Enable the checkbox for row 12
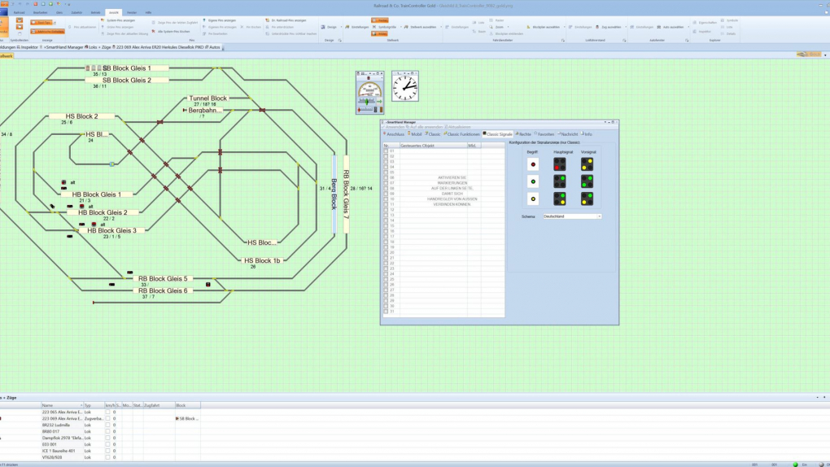830x467 pixels. click(386, 210)
